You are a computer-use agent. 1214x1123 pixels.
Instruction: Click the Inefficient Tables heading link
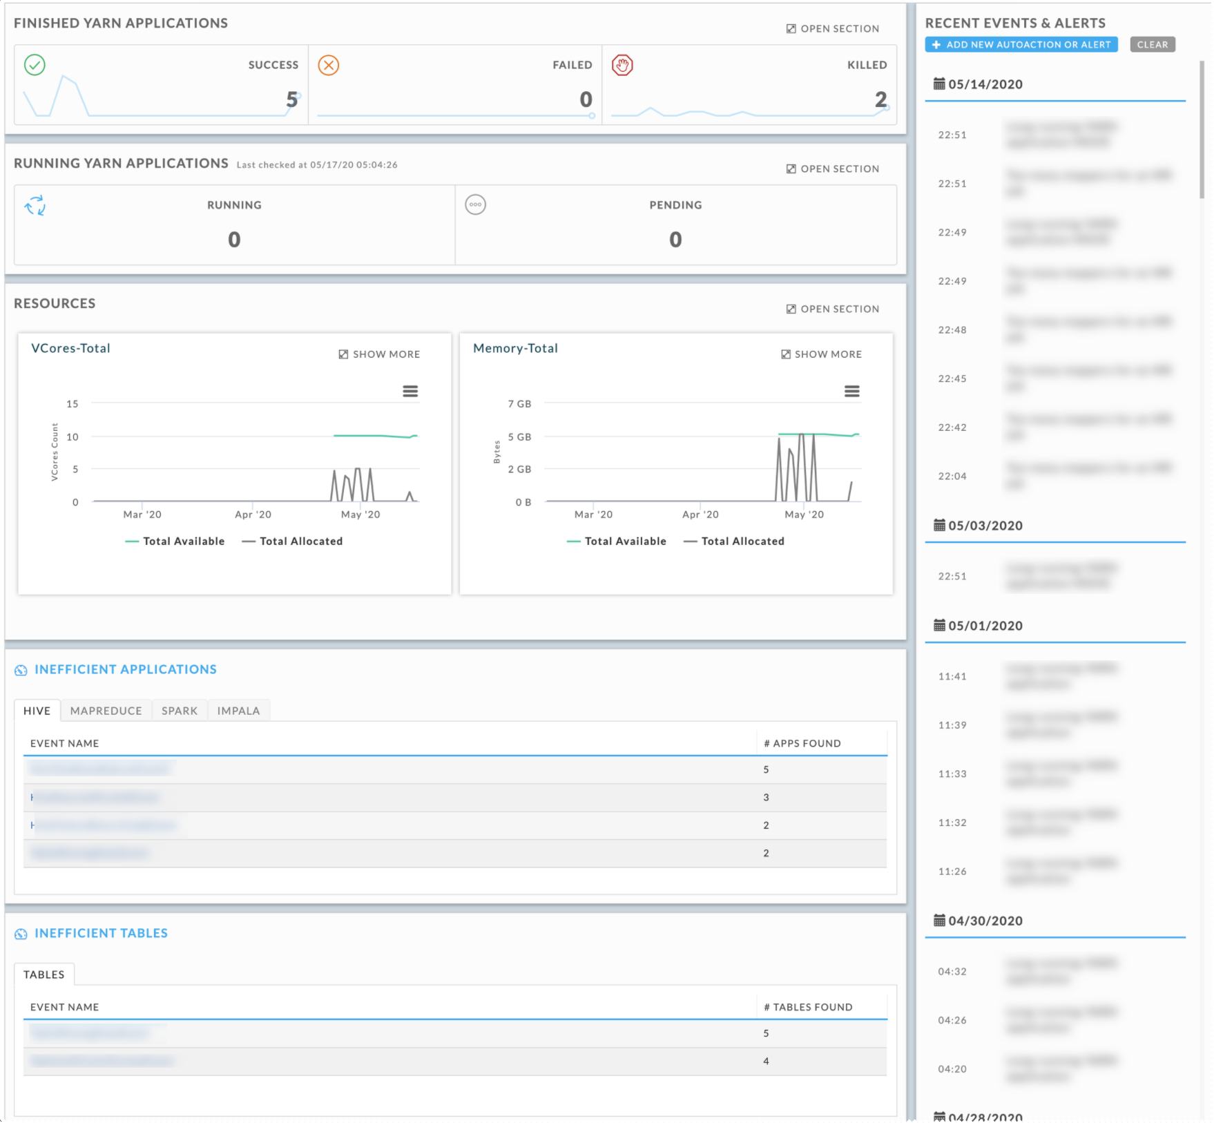(x=102, y=933)
